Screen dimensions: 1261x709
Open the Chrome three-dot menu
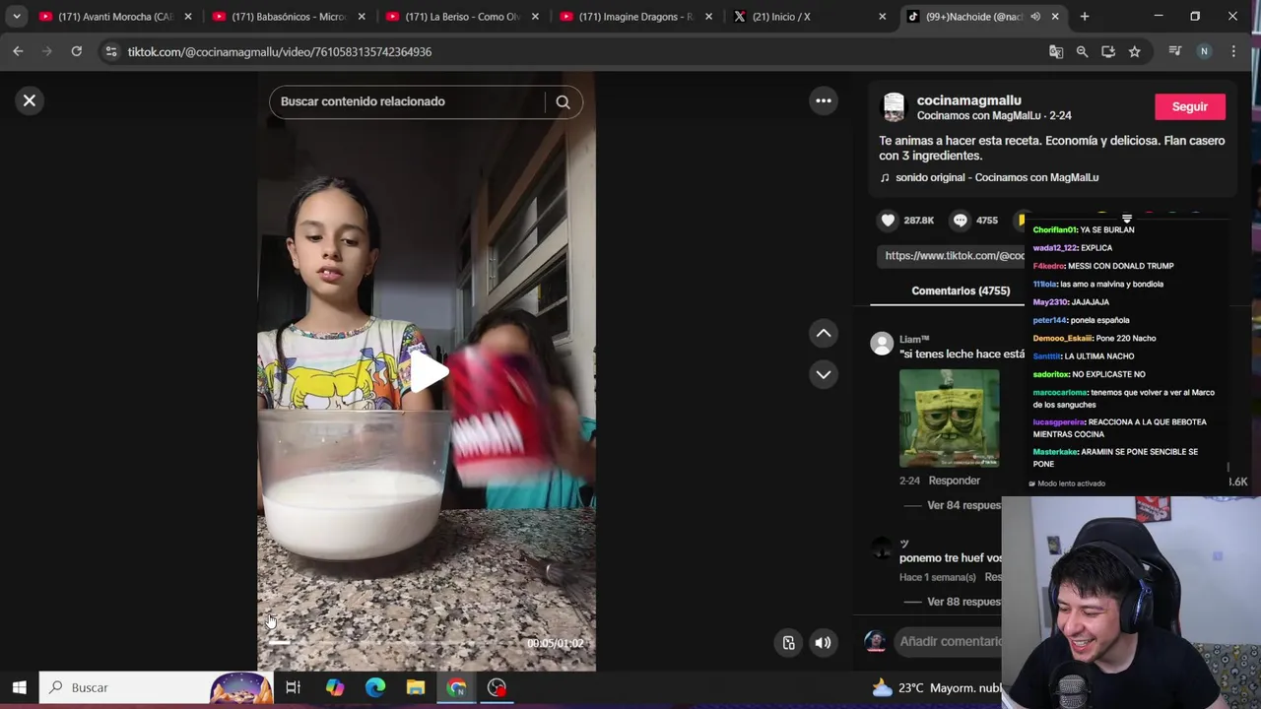pyautogui.click(x=1233, y=51)
